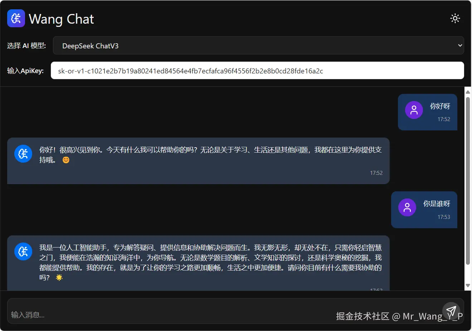Viewport: 472px width, 331px height.
Task: Toggle the light/dark theme sun icon
Action: pyautogui.click(x=455, y=18)
